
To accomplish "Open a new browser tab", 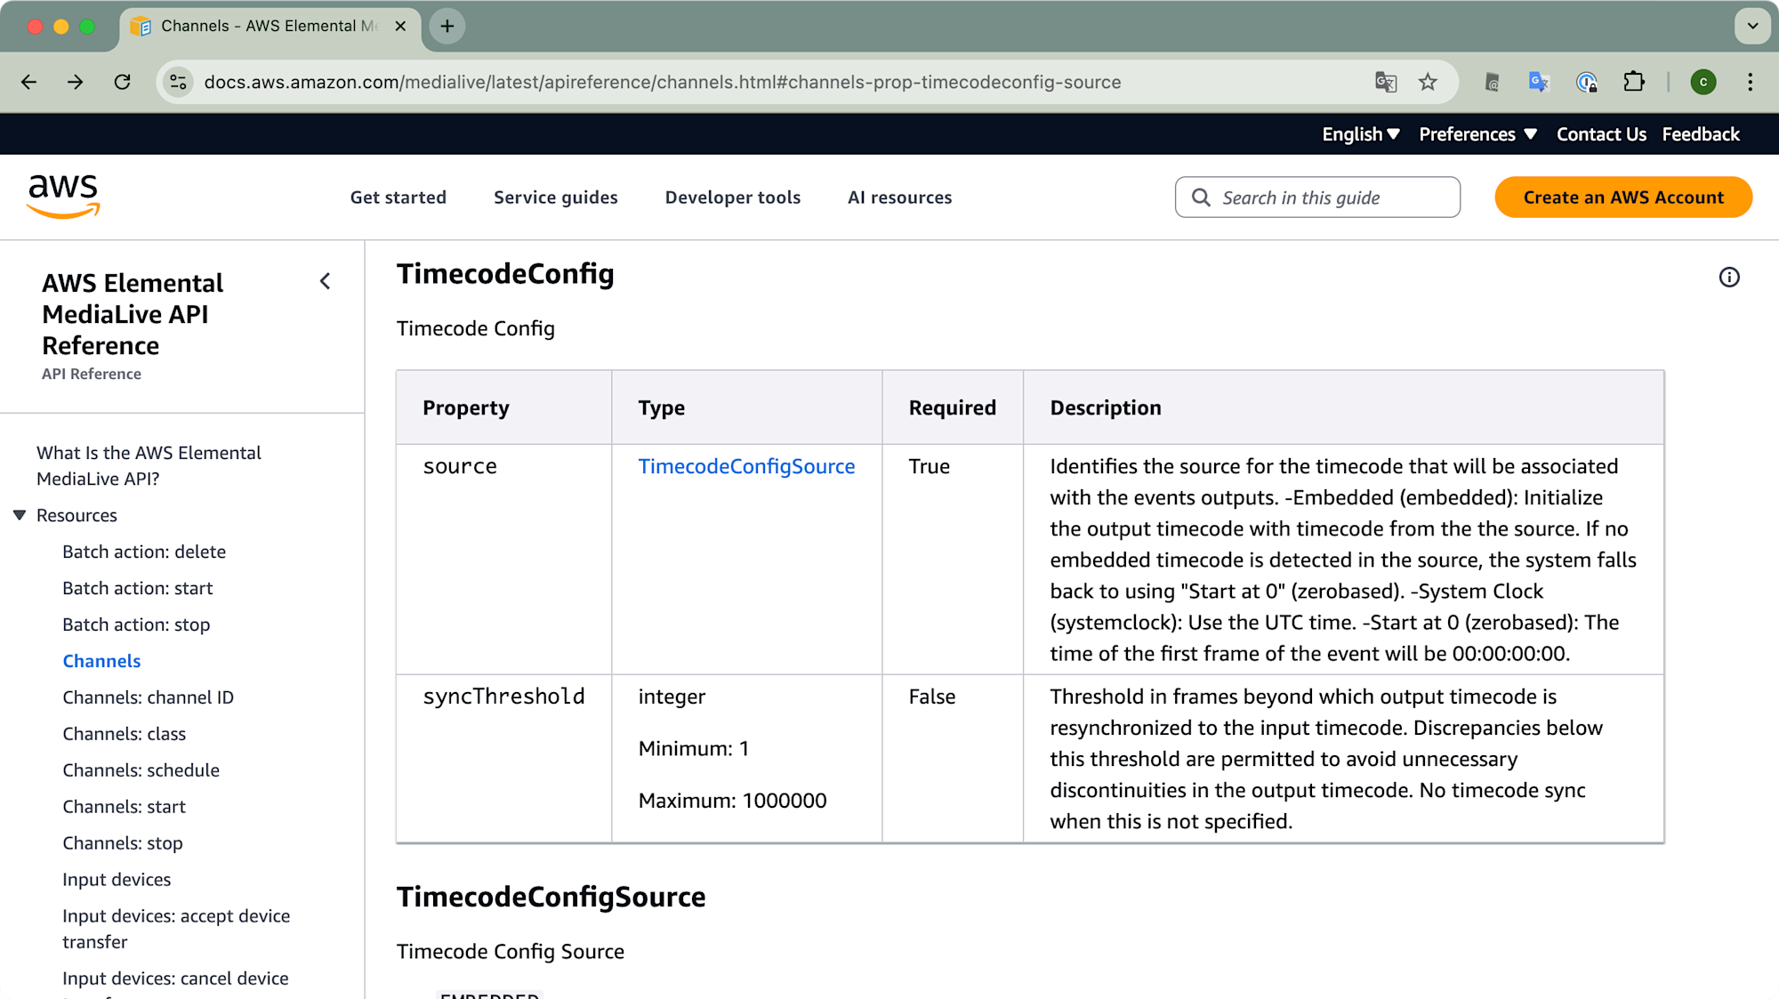I will tap(447, 26).
